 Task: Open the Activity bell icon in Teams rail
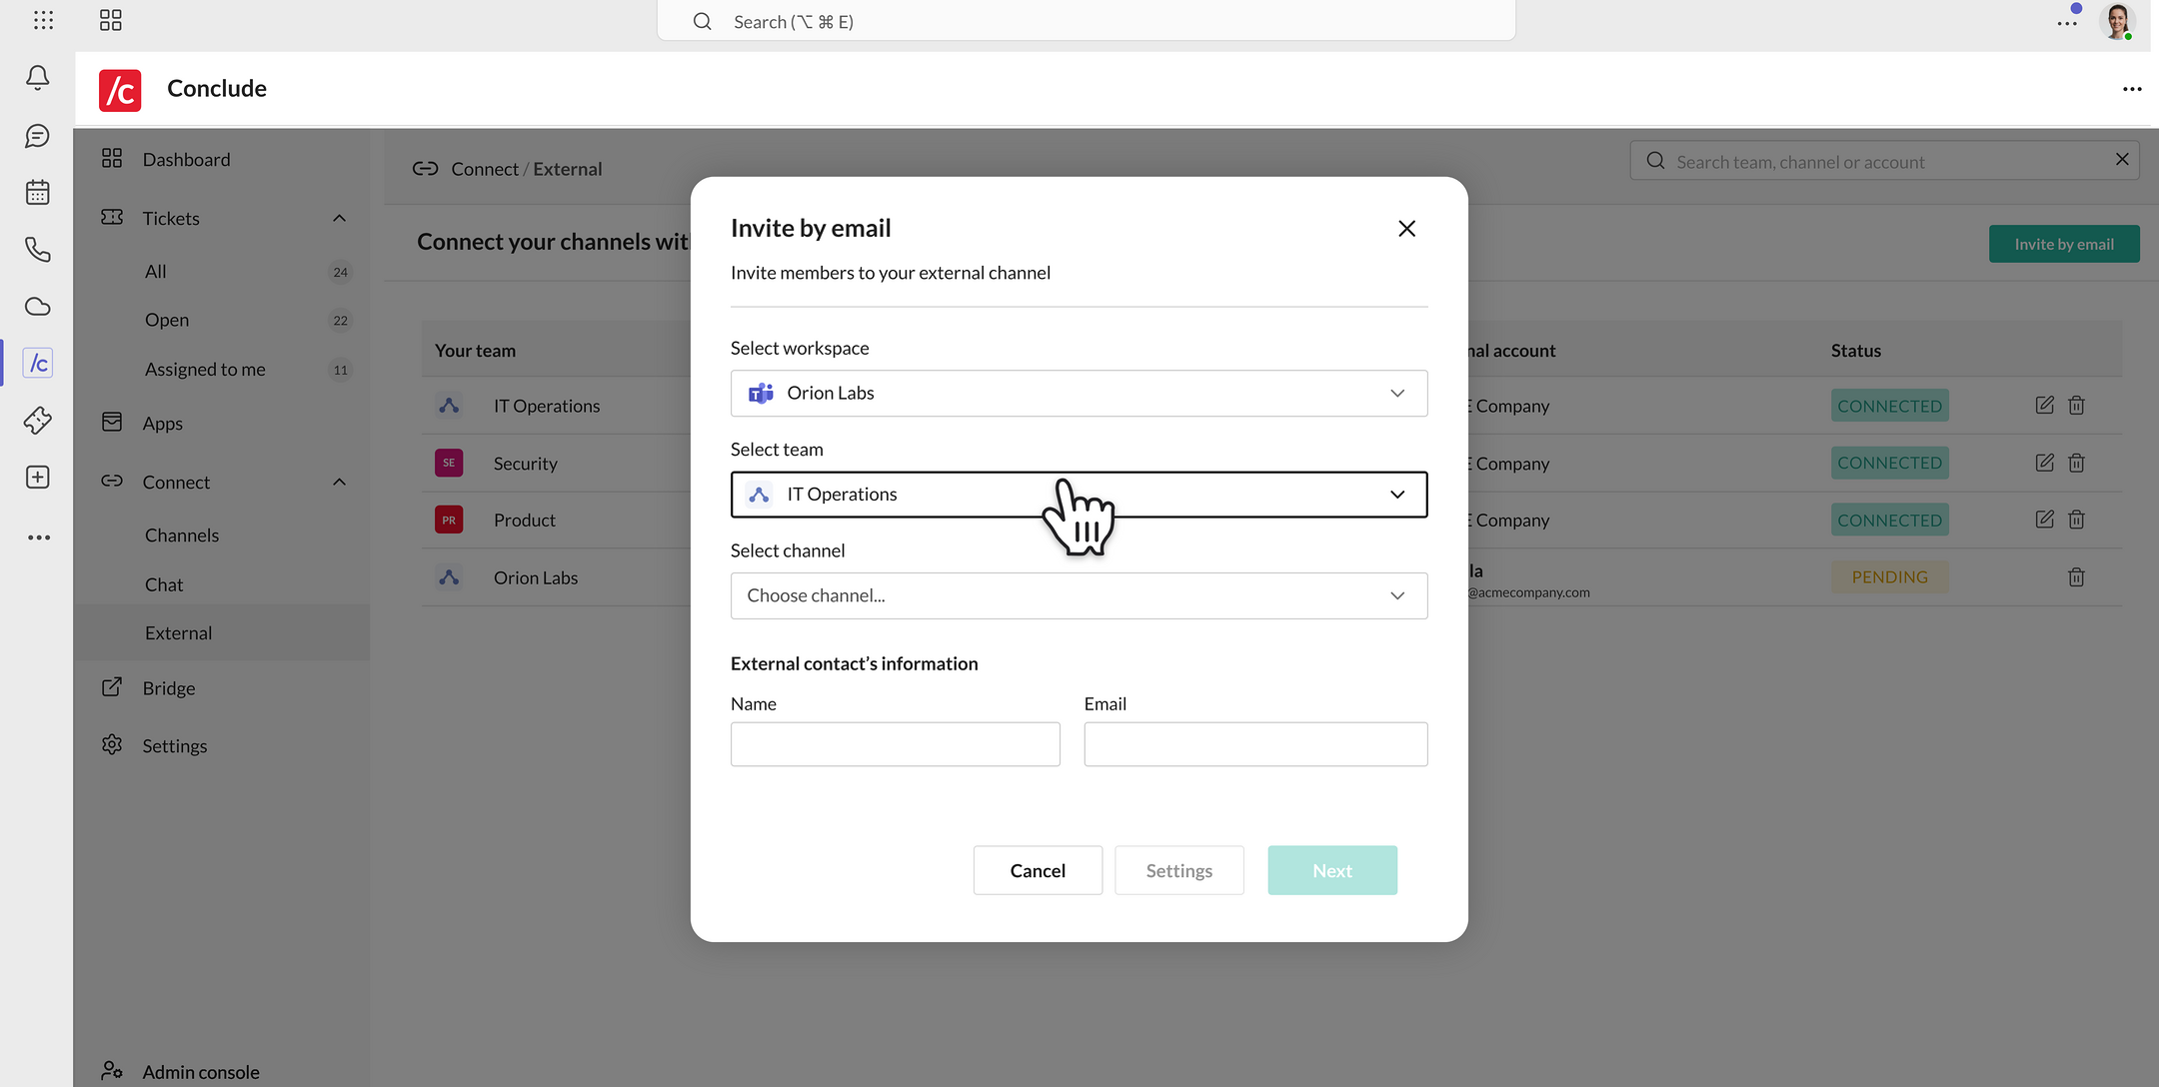coord(38,78)
